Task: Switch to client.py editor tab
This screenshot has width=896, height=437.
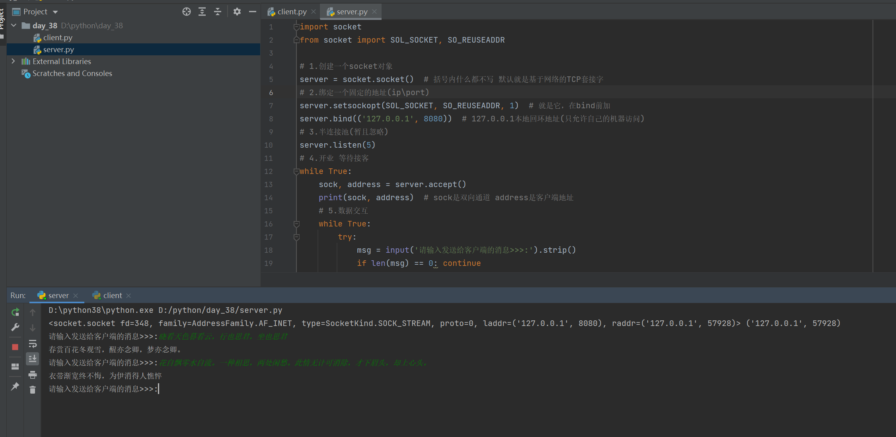Action: click(x=292, y=12)
